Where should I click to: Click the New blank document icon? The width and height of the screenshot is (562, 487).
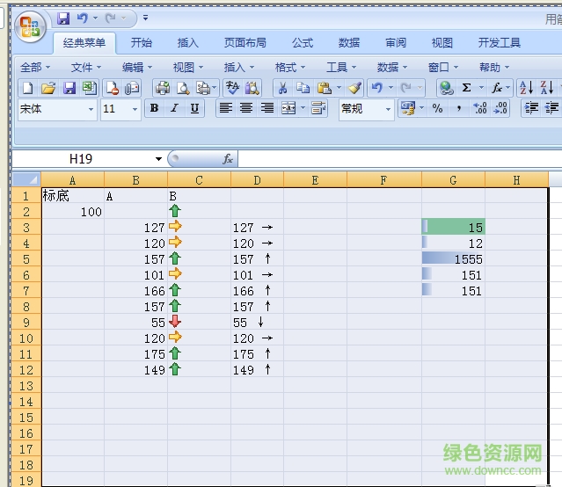[x=27, y=87]
